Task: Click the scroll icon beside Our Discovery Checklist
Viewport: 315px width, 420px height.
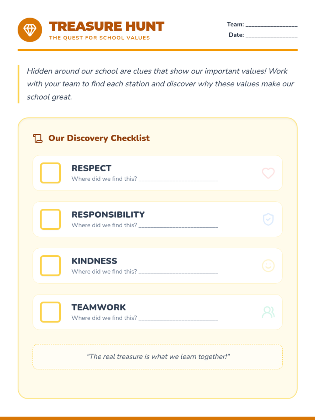Action: (38, 138)
